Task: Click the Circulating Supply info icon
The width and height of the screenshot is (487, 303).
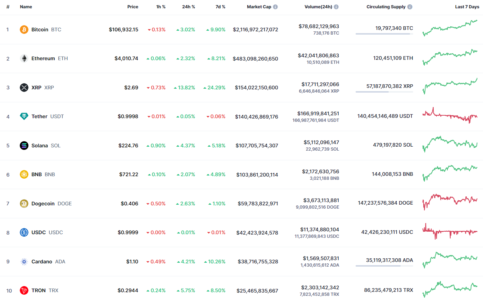Action: 410,7
